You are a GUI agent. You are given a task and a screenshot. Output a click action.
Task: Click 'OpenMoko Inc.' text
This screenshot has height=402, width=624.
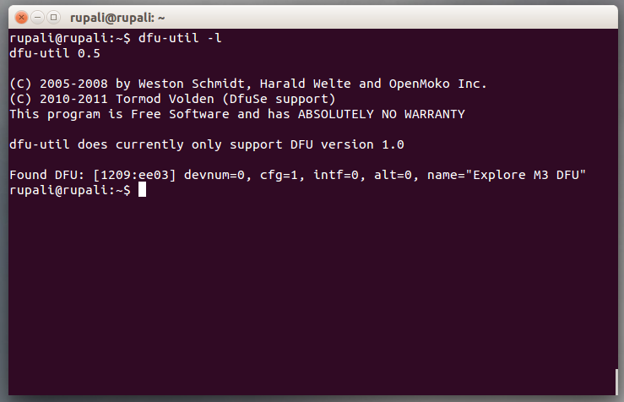point(437,84)
